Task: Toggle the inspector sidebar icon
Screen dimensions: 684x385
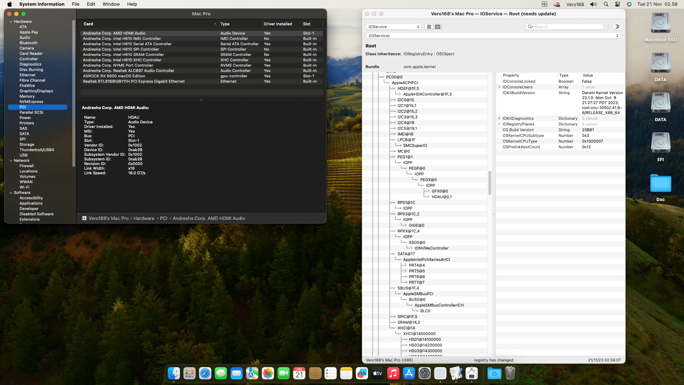Action: click(617, 27)
